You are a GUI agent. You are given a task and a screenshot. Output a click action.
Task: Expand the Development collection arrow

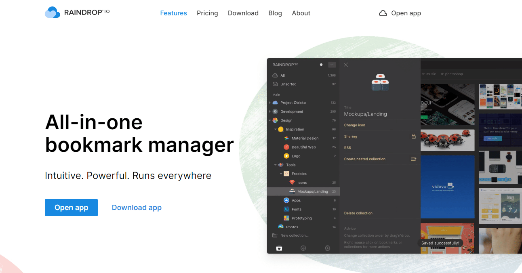tap(269, 111)
